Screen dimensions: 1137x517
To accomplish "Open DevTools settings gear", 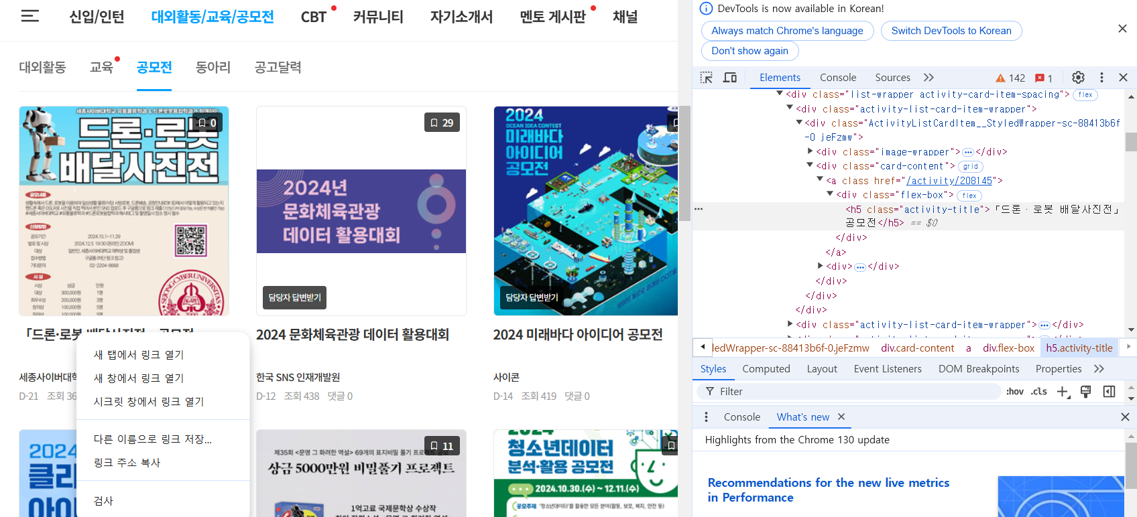I will click(1078, 78).
